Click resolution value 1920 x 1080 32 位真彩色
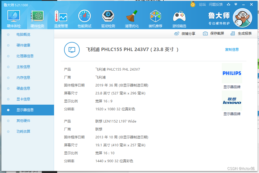259x173 pixels. [x=115, y=109]
